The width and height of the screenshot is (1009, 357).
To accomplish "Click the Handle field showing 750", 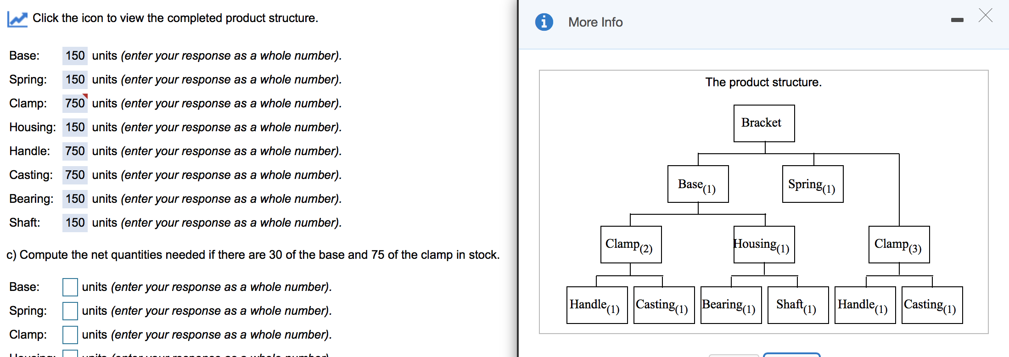I will click(x=75, y=151).
